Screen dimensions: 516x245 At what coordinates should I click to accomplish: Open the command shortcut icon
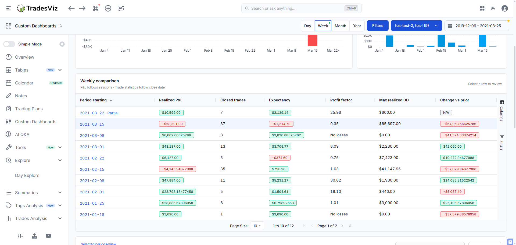tap(96, 8)
